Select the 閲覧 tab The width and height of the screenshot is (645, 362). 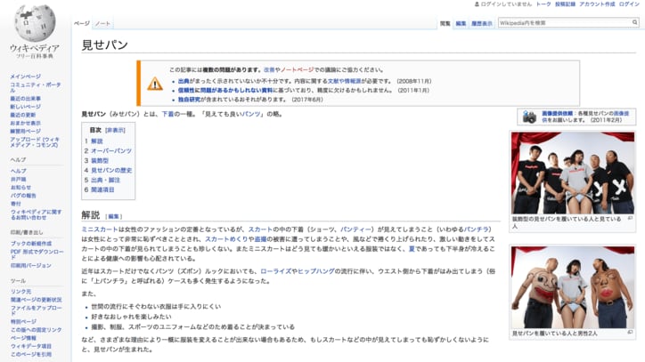point(445,23)
